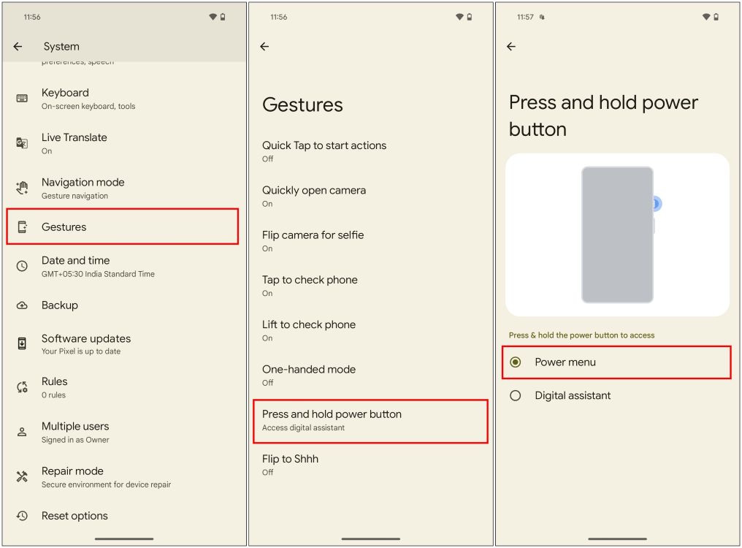Viewport: 742px width, 548px height.
Task: Open One-handed mode setting
Action: pyautogui.click(x=370, y=375)
